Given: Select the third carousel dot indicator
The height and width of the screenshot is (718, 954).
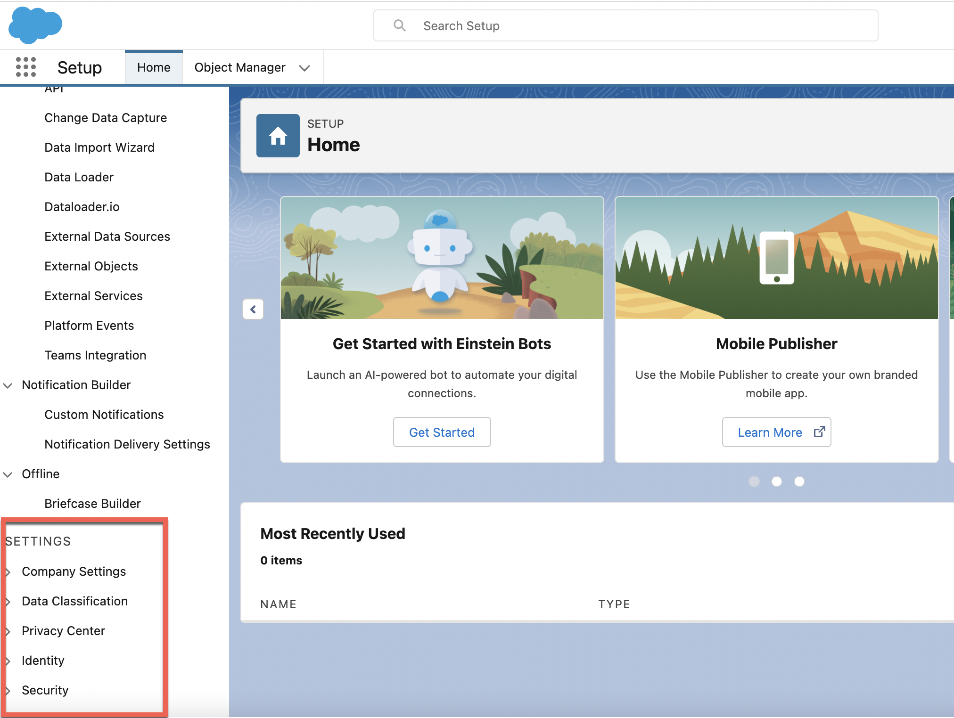Looking at the screenshot, I should 799,481.
